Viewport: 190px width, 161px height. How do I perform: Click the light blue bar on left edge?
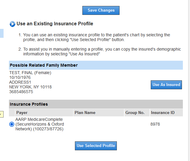(x=1, y=33)
